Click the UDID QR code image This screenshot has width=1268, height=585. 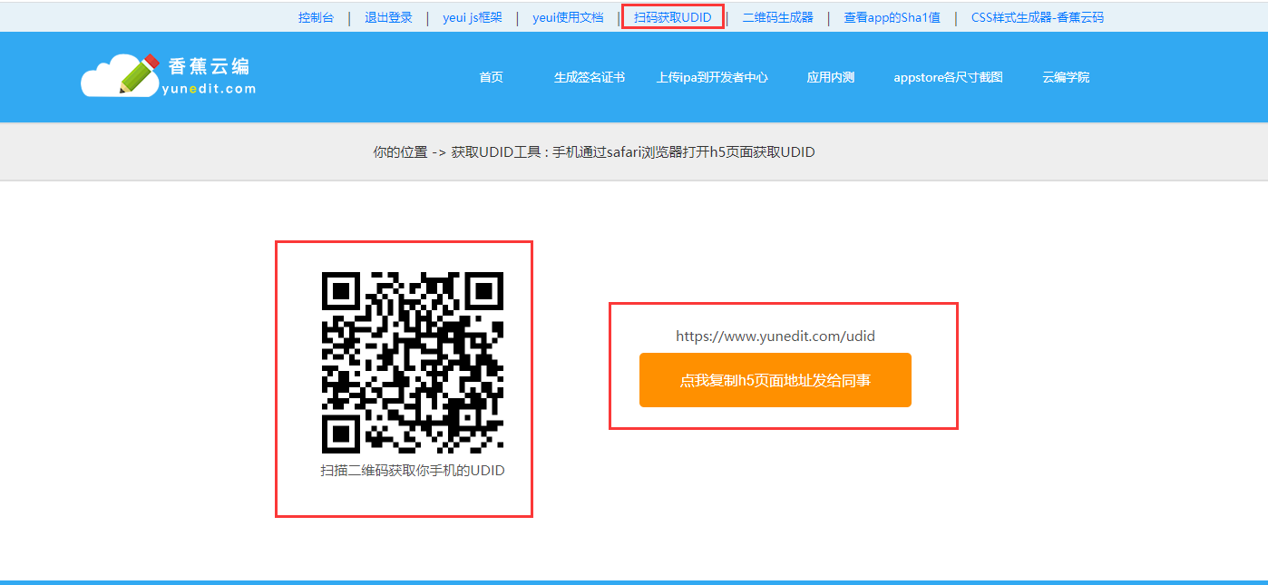coord(413,362)
